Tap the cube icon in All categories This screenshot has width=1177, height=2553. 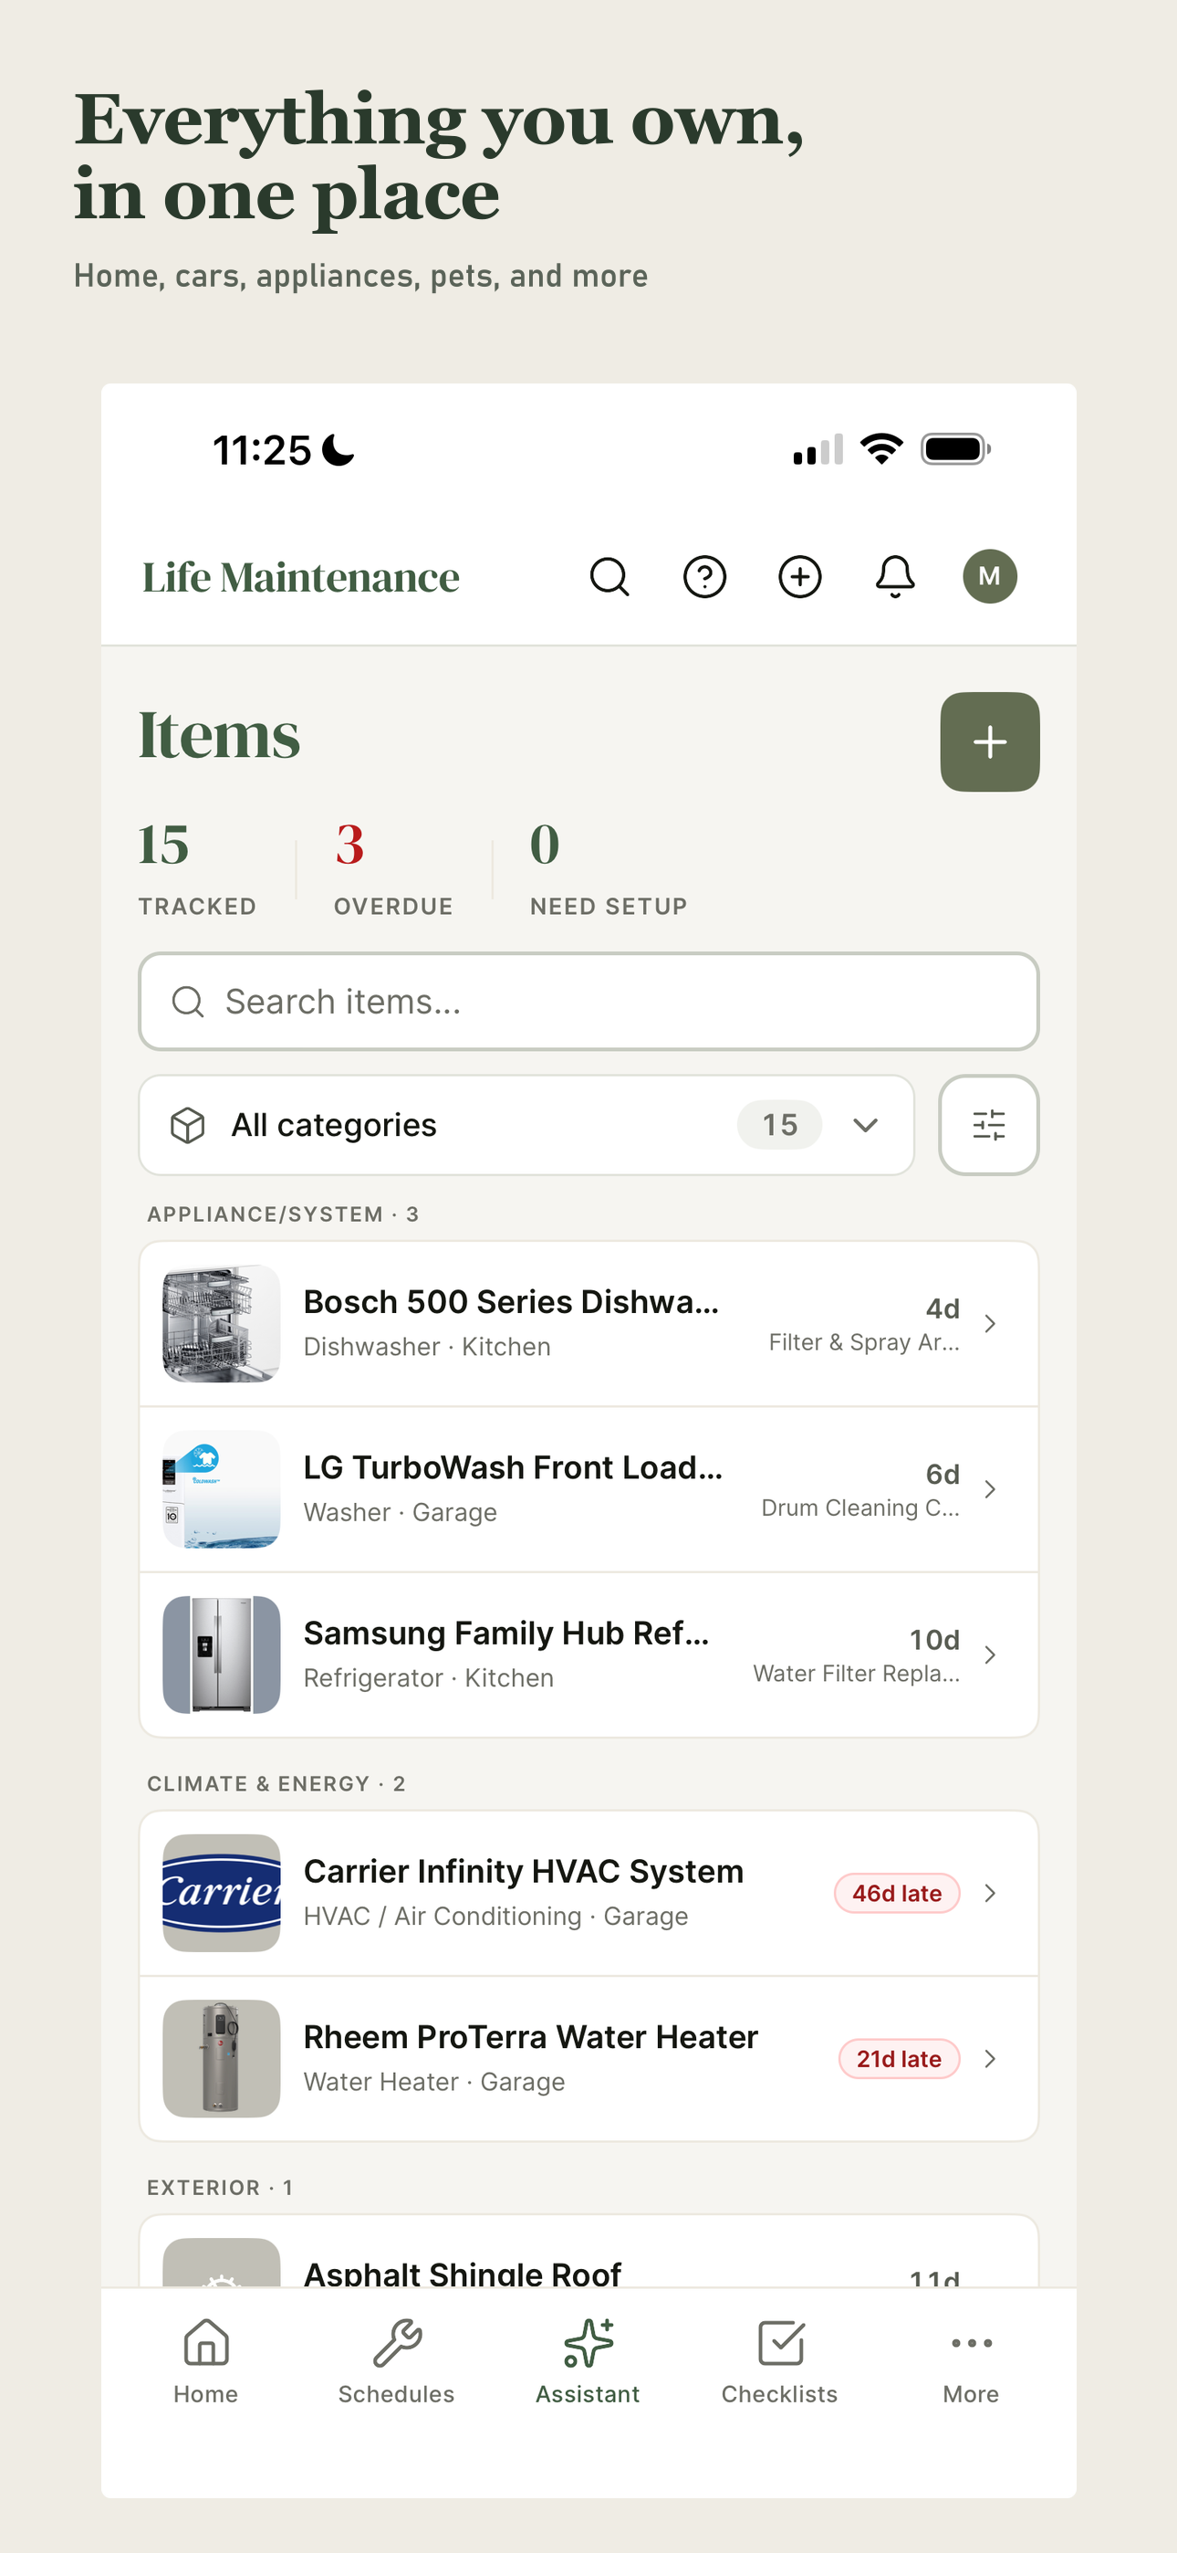[187, 1125]
